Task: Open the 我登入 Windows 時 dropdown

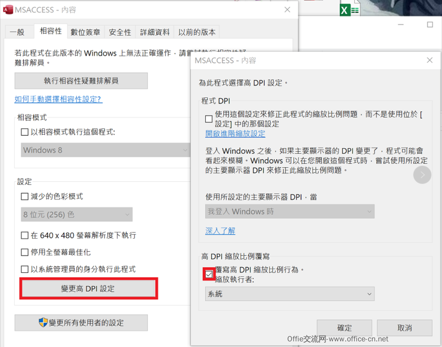Action: (x=290, y=211)
